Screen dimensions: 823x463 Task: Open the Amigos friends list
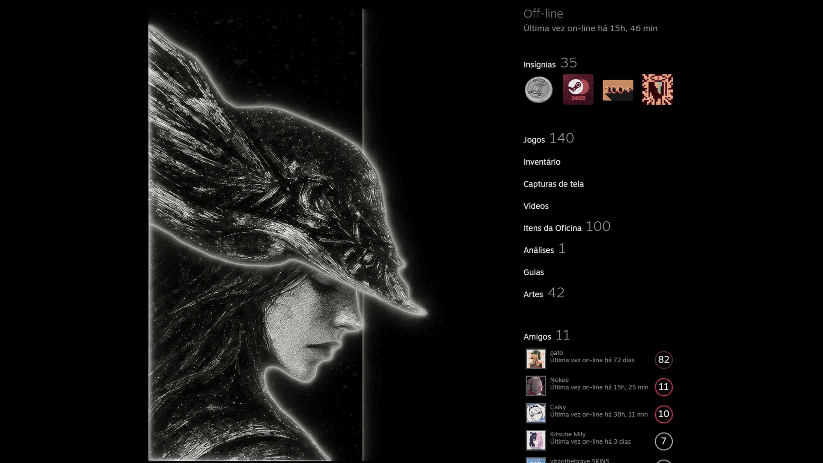click(x=537, y=337)
